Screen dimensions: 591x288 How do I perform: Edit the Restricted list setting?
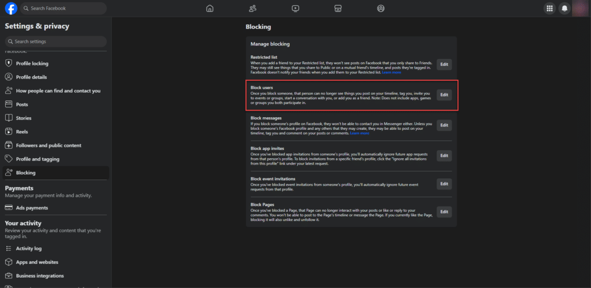click(444, 65)
